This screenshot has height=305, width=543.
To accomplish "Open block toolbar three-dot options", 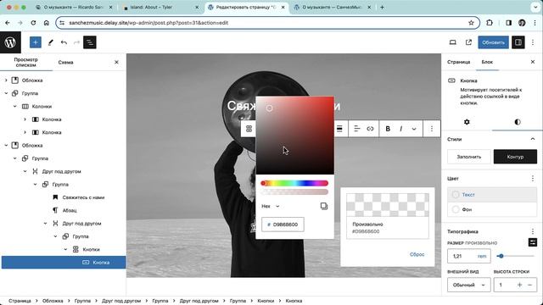I will point(432,129).
